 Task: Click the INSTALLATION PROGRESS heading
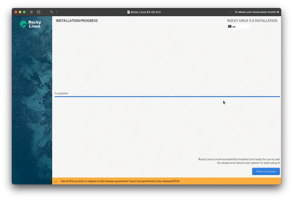point(77,21)
